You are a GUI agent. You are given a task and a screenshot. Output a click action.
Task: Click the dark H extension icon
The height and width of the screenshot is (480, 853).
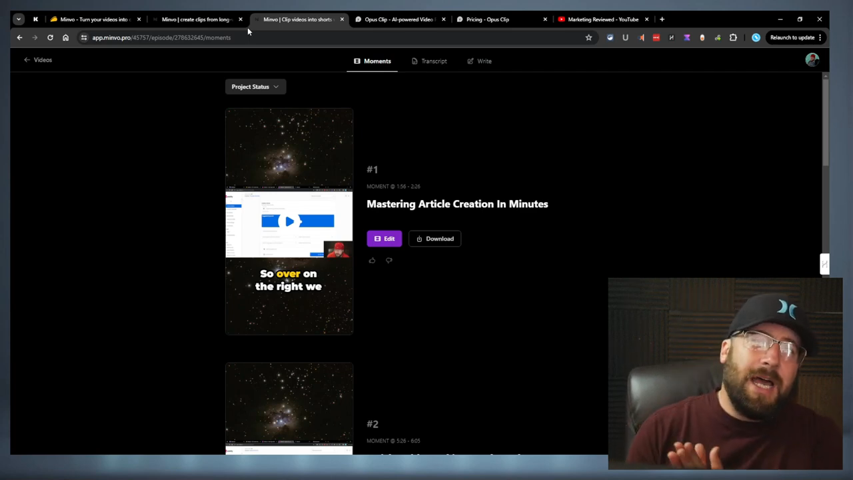(x=671, y=37)
